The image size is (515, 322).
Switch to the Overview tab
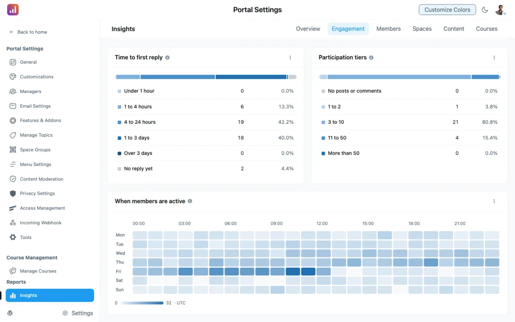click(x=308, y=29)
